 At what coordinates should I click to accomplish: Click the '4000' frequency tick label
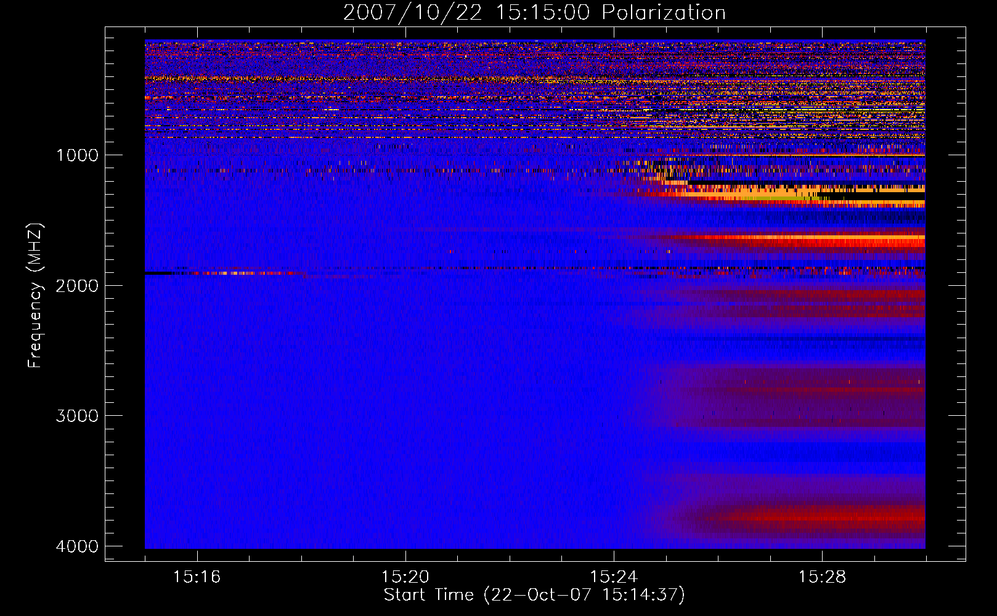tap(77, 546)
